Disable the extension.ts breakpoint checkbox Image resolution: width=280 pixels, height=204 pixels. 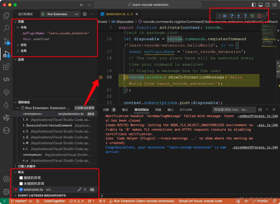tap(21, 190)
